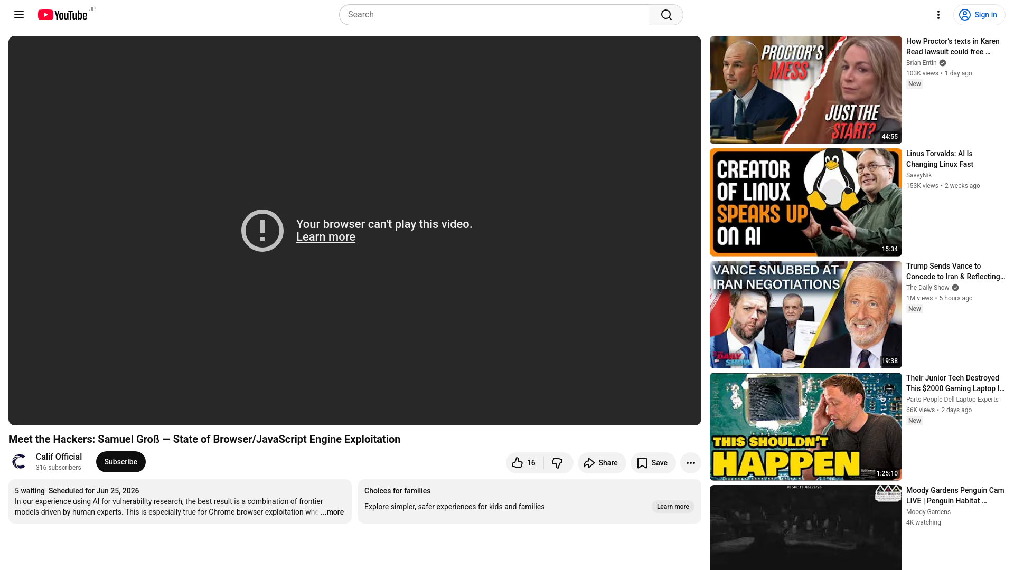
Task: Visit The Daily Show channel
Action: pyautogui.click(x=928, y=288)
